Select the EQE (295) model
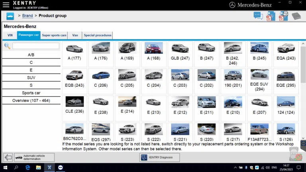Image resolution: width=306 pixels, height=172 pixels. click(x=286, y=81)
